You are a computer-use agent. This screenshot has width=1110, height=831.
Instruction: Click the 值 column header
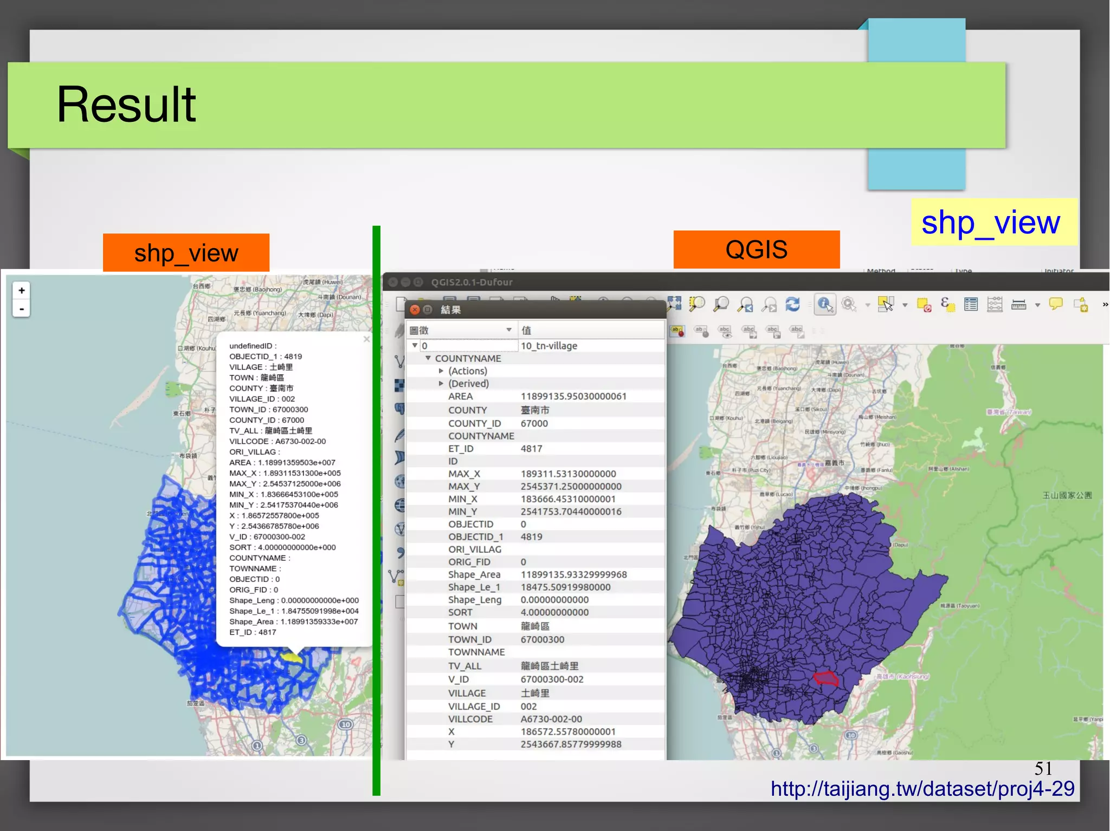(x=591, y=330)
